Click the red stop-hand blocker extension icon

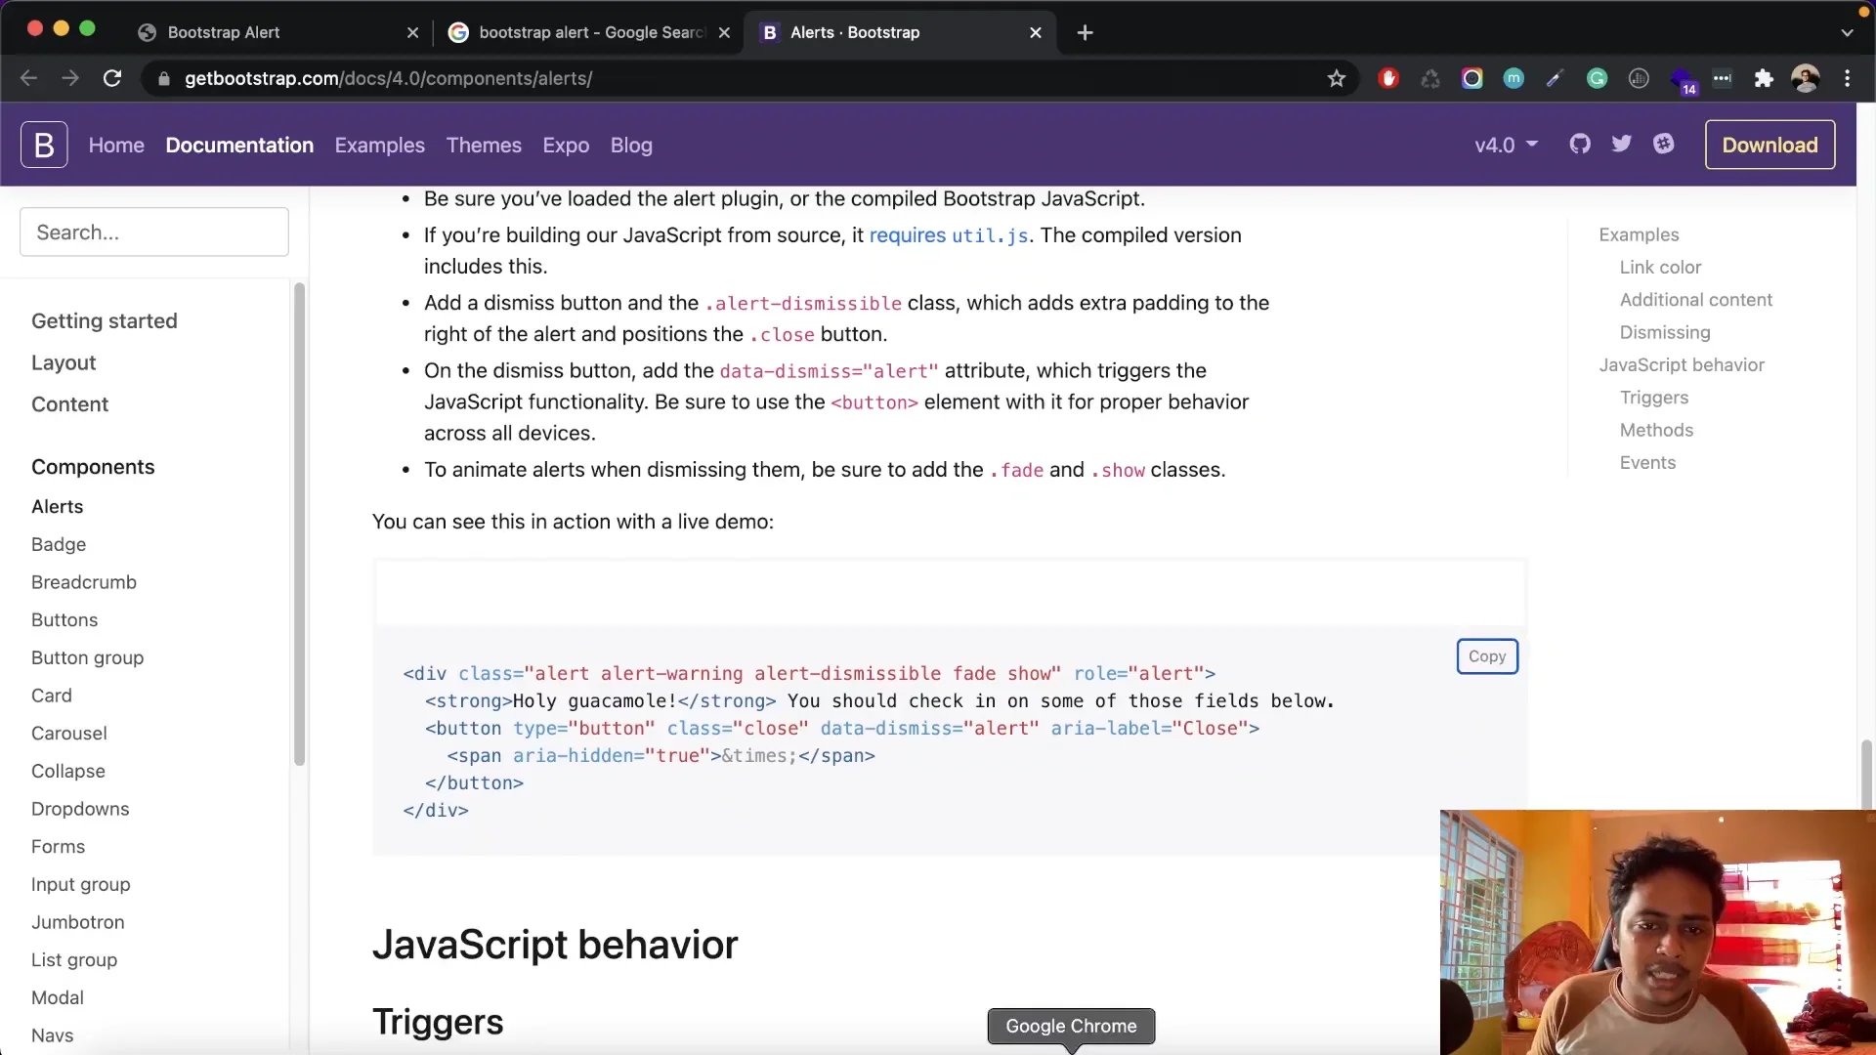pos(1388,78)
